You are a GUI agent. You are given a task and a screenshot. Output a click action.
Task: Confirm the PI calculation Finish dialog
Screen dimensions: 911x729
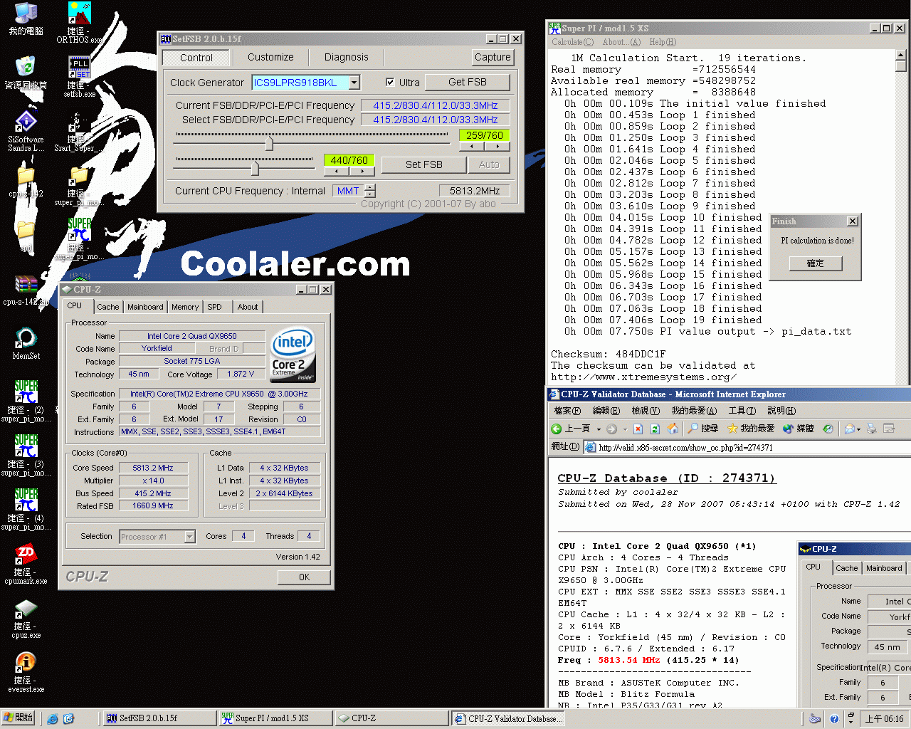pyautogui.click(x=816, y=263)
